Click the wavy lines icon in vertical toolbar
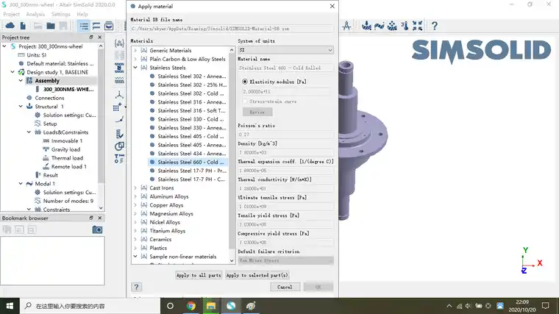 click(119, 81)
